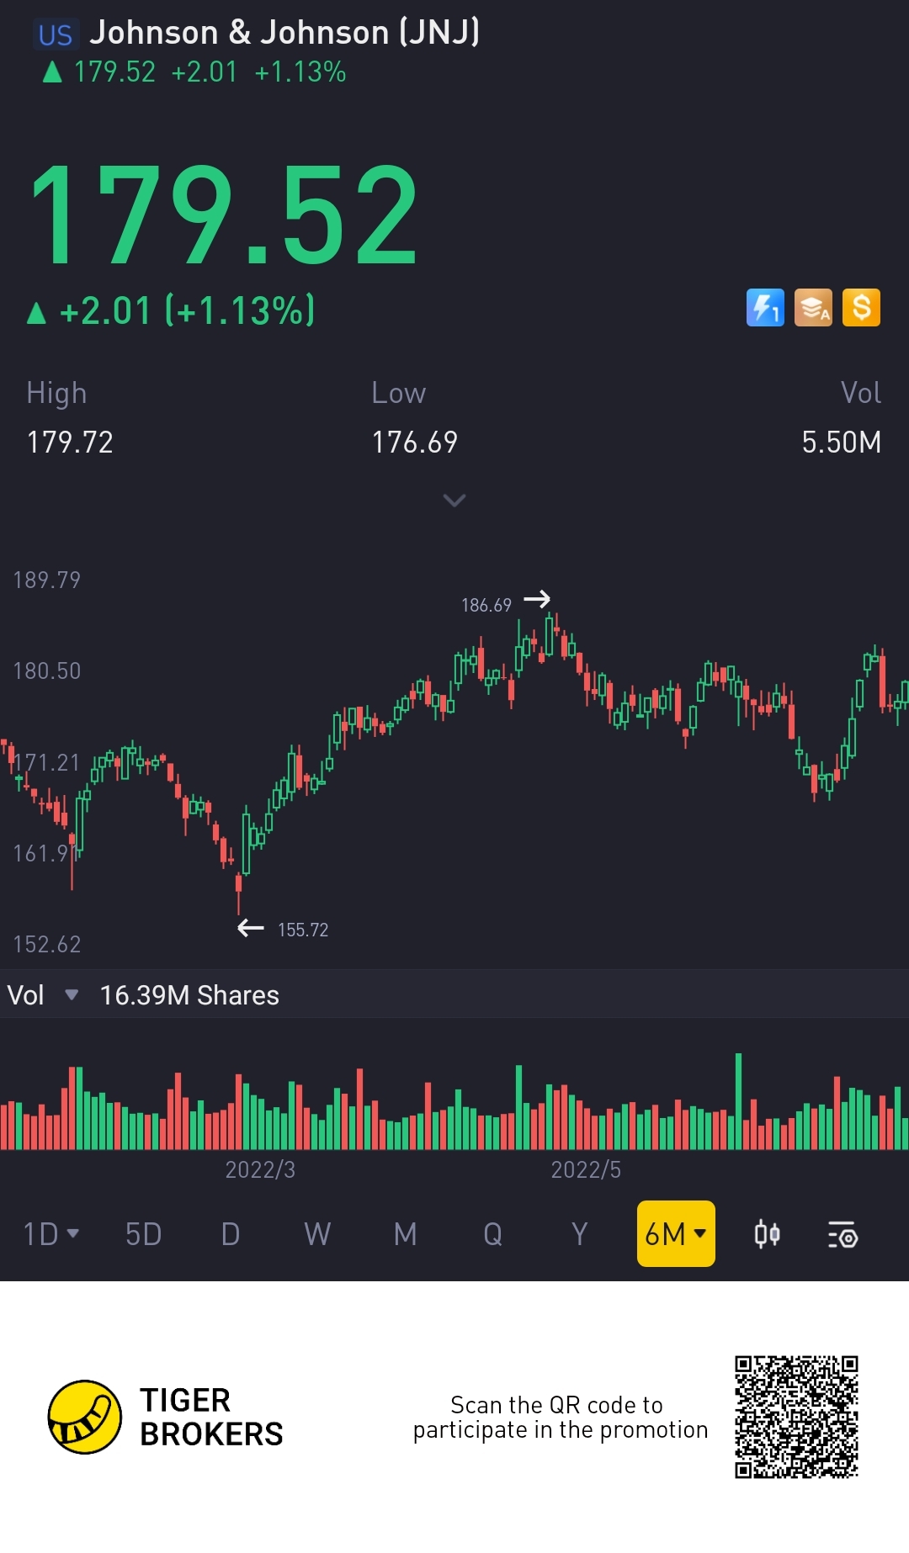The image size is (909, 1553).
Task: Tap the blue lightning bolt icon
Action: tap(765, 307)
